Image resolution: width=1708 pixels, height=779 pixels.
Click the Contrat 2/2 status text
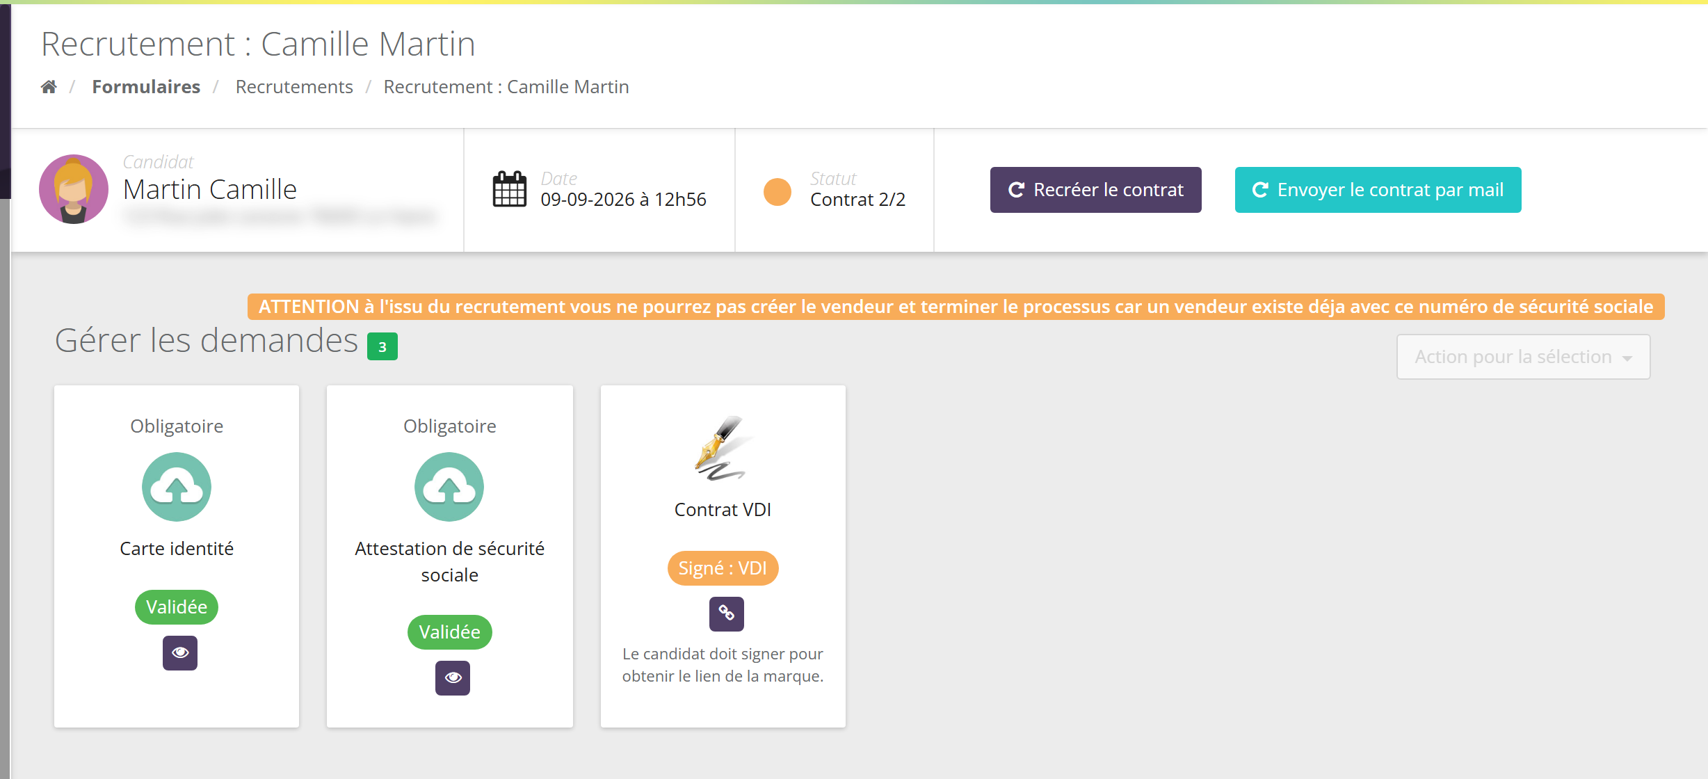click(858, 200)
